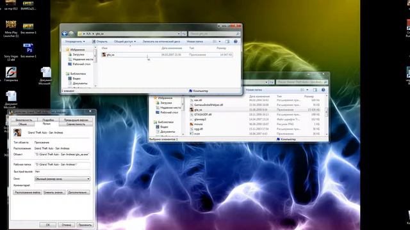Select the eax.dll file in the rear window

pyautogui.click(x=198, y=100)
